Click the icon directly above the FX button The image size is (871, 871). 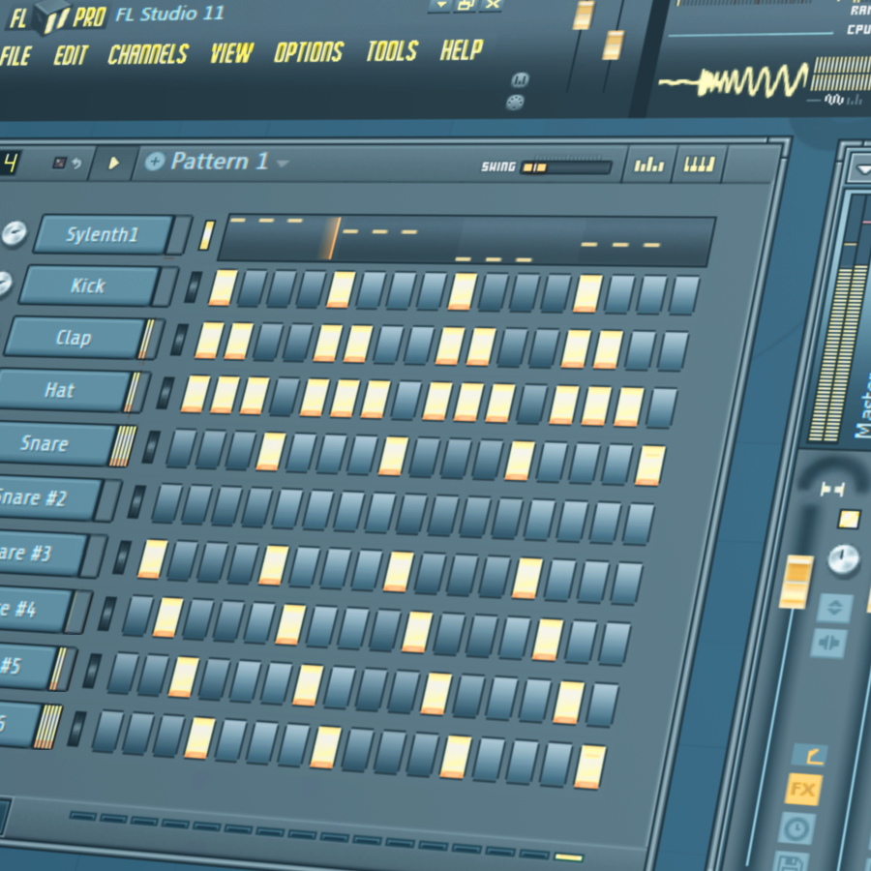(810, 756)
